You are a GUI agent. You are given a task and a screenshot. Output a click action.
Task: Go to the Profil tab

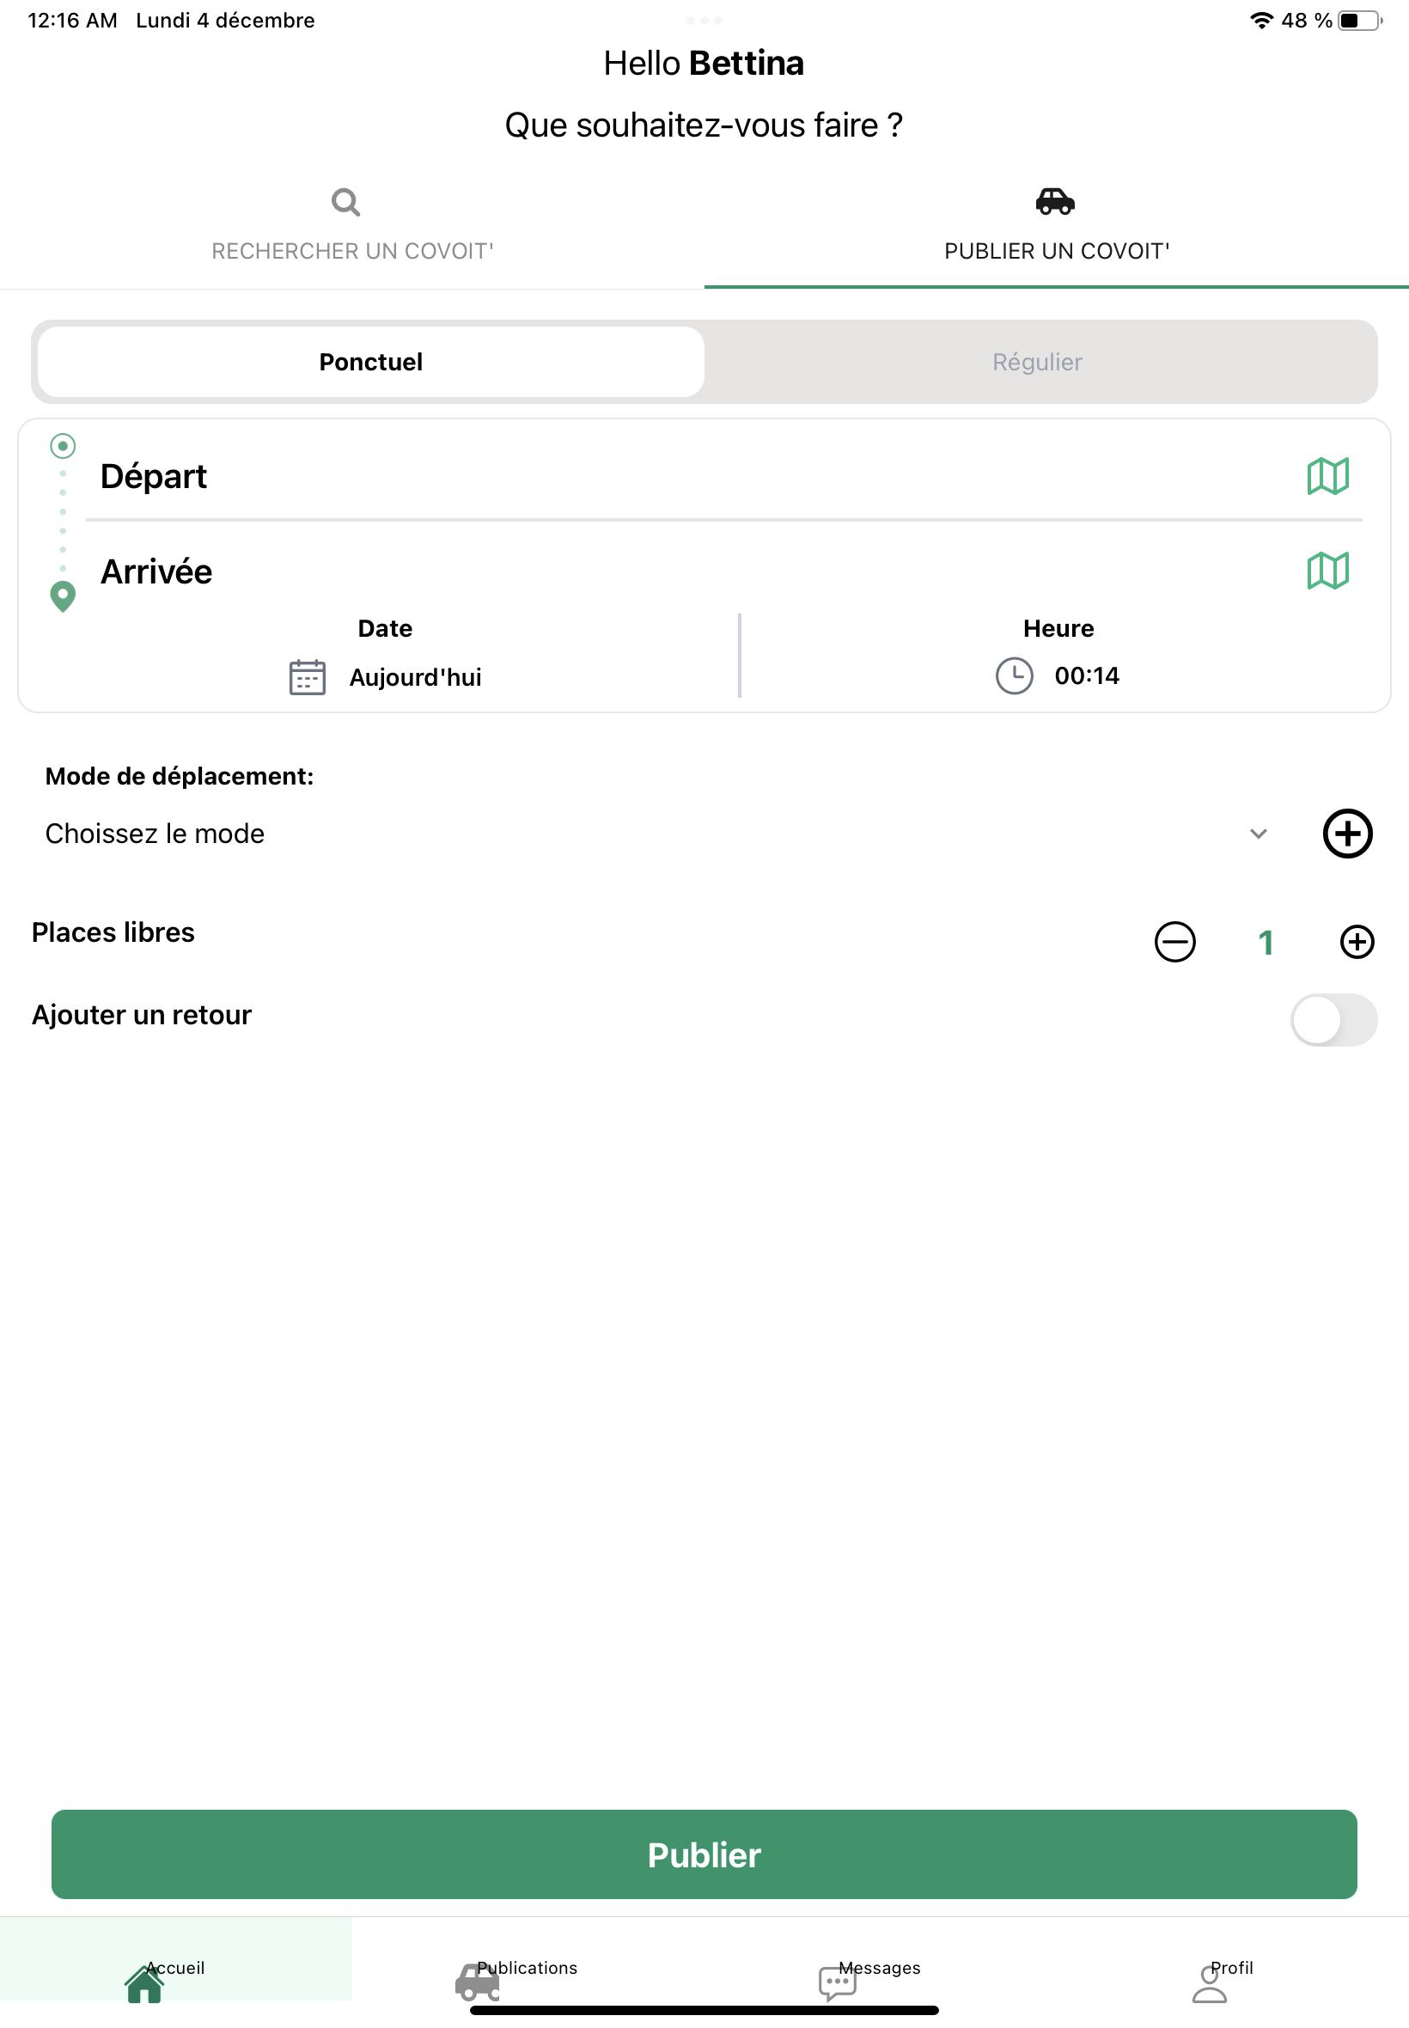[1221, 1981]
